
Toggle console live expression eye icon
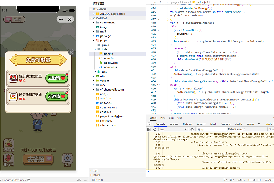pyautogui.click(x=192, y=129)
